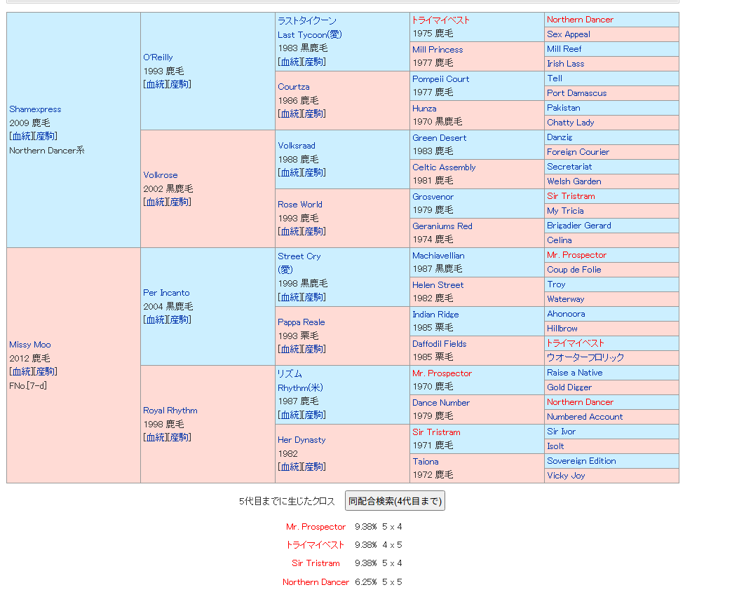Viewport: 732px width, 599px height.
Task: Select the Machiavellian link
Action: coord(438,256)
